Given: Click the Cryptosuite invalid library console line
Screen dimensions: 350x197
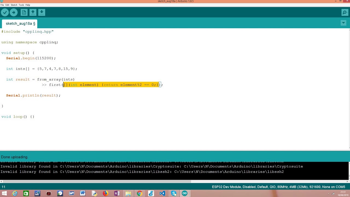Looking at the screenshot, I should click(151, 166).
